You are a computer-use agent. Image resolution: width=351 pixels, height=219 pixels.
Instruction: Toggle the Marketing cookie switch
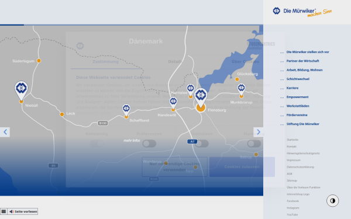(x=254, y=144)
